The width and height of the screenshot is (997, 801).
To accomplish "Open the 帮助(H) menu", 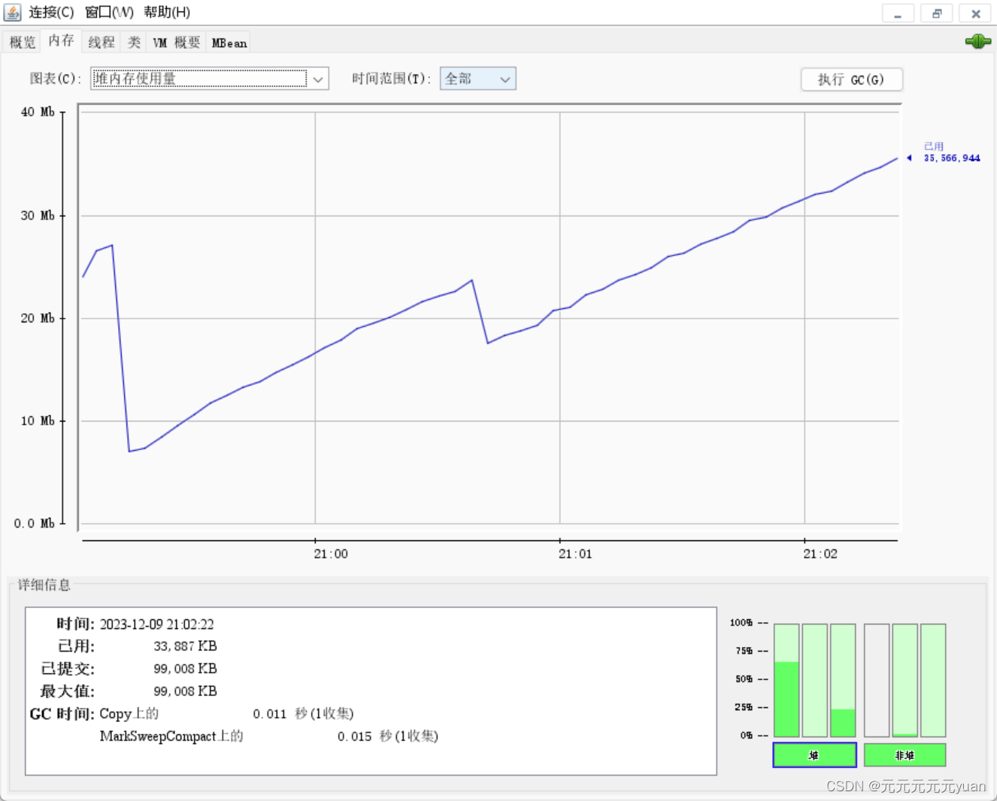I will (167, 12).
